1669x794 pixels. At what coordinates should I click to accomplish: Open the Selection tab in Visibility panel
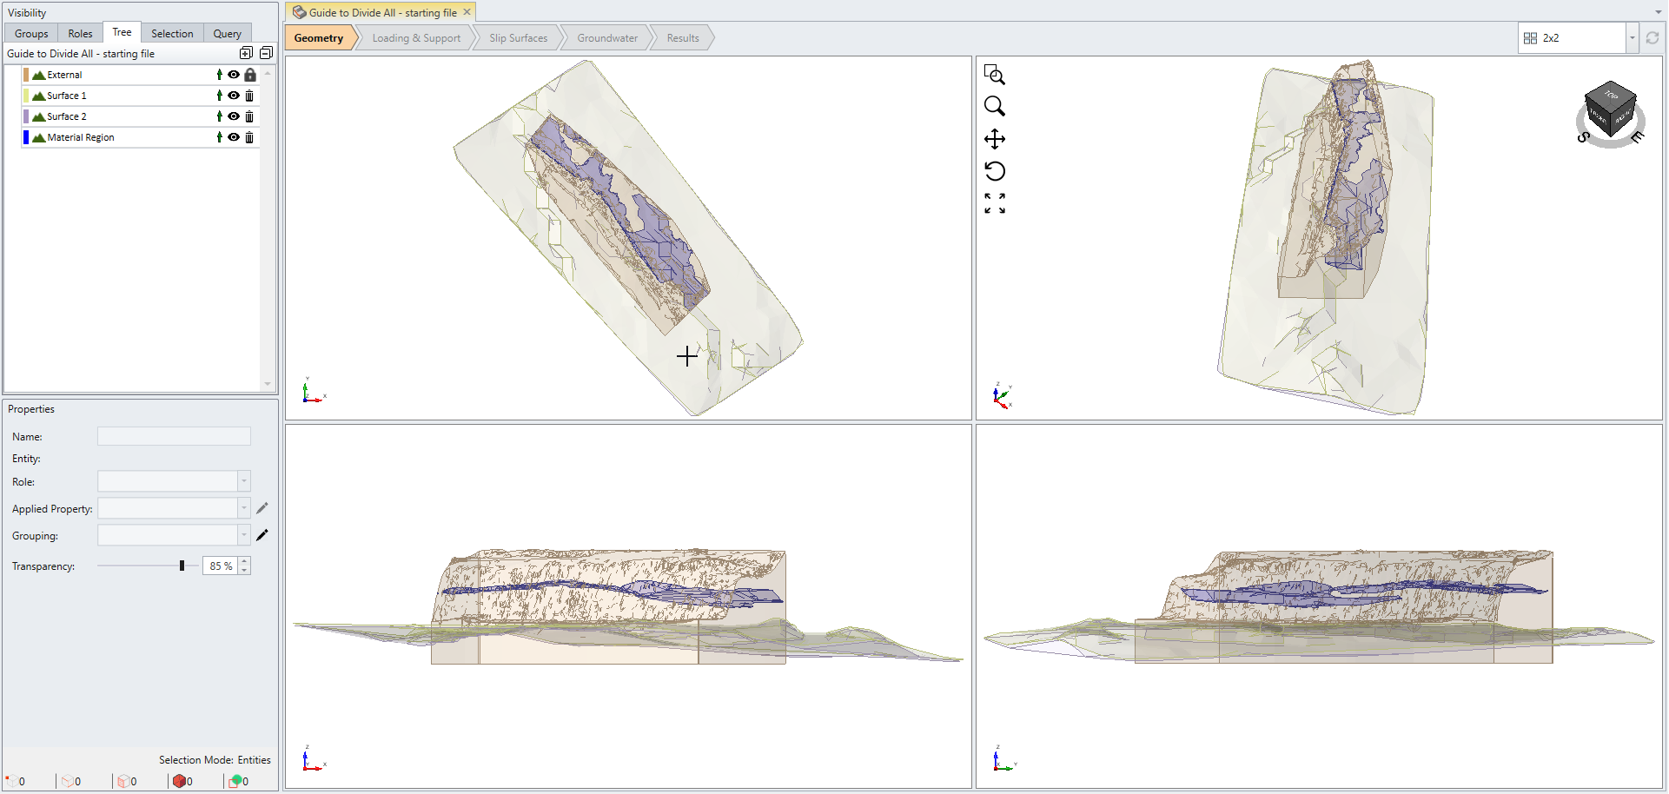[171, 33]
